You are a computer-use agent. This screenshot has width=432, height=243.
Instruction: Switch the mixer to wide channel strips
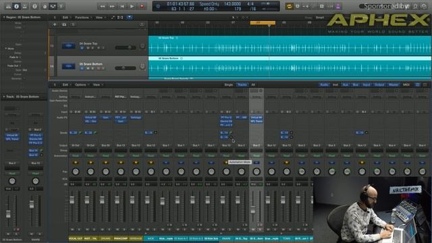[425, 85]
